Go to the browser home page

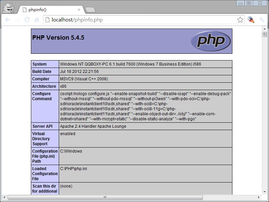(37, 20)
